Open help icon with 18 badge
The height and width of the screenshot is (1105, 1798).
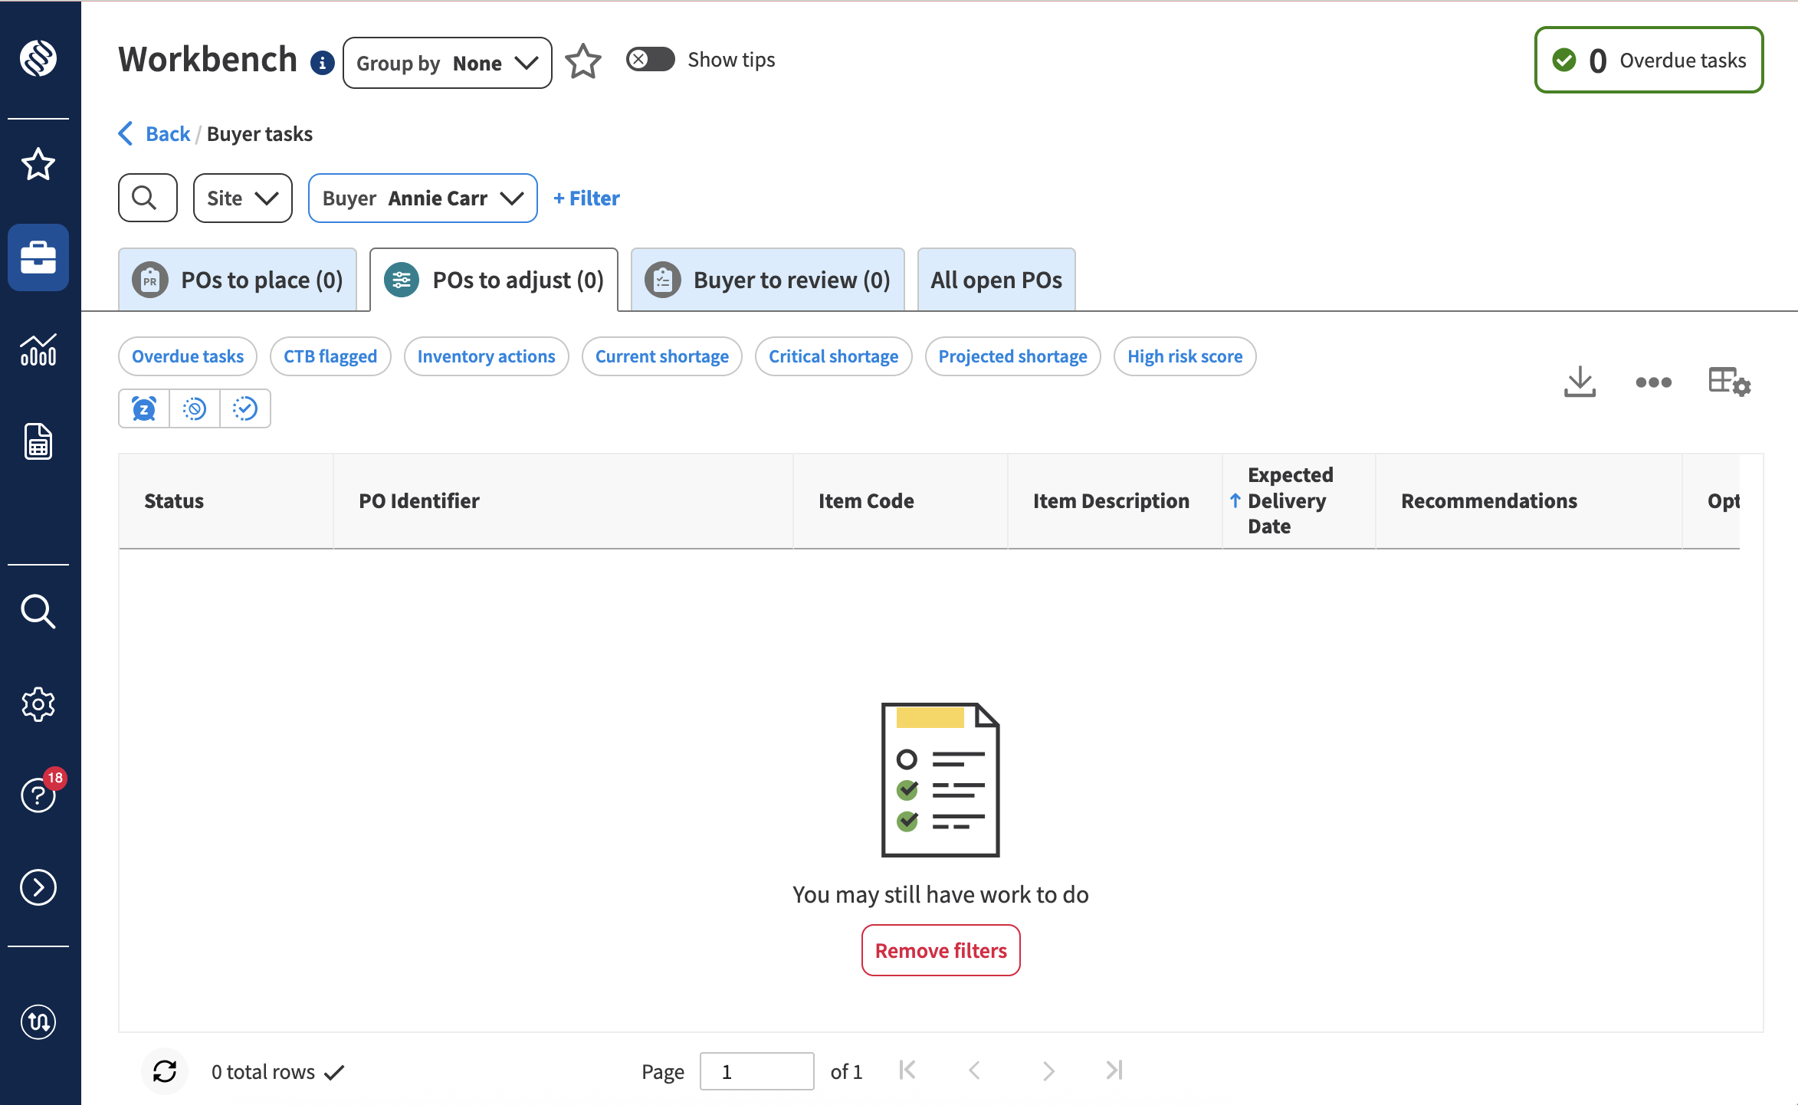click(38, 795)
